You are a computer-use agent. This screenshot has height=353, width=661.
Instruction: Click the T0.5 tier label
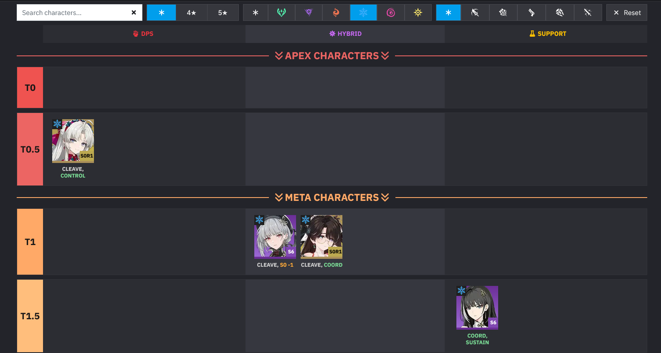pyautogui.click(x=30, y=149)
